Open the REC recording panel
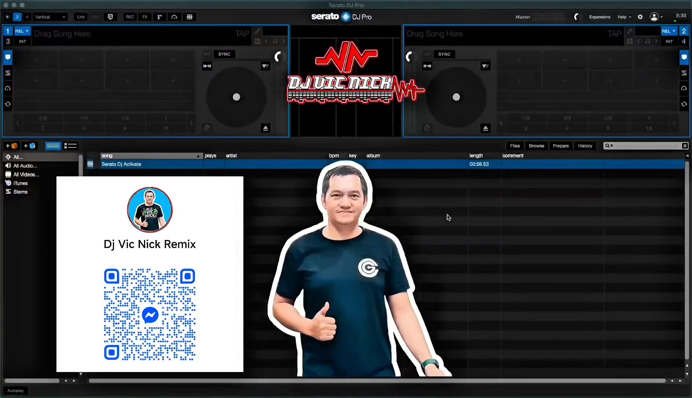 coord(130,17)
